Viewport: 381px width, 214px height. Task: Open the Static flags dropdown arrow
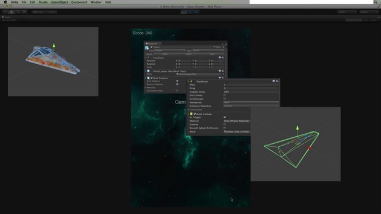tap(223, 47)
